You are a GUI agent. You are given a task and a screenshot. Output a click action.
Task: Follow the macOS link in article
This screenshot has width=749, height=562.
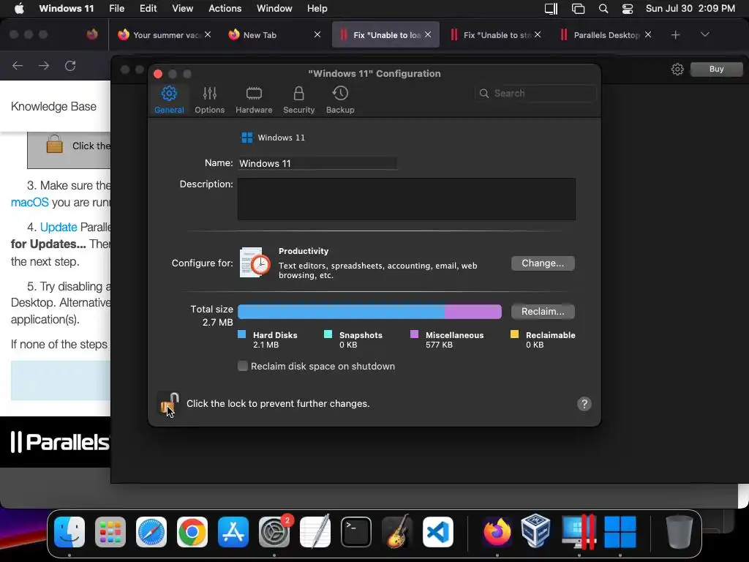click(x=29, y=202)
